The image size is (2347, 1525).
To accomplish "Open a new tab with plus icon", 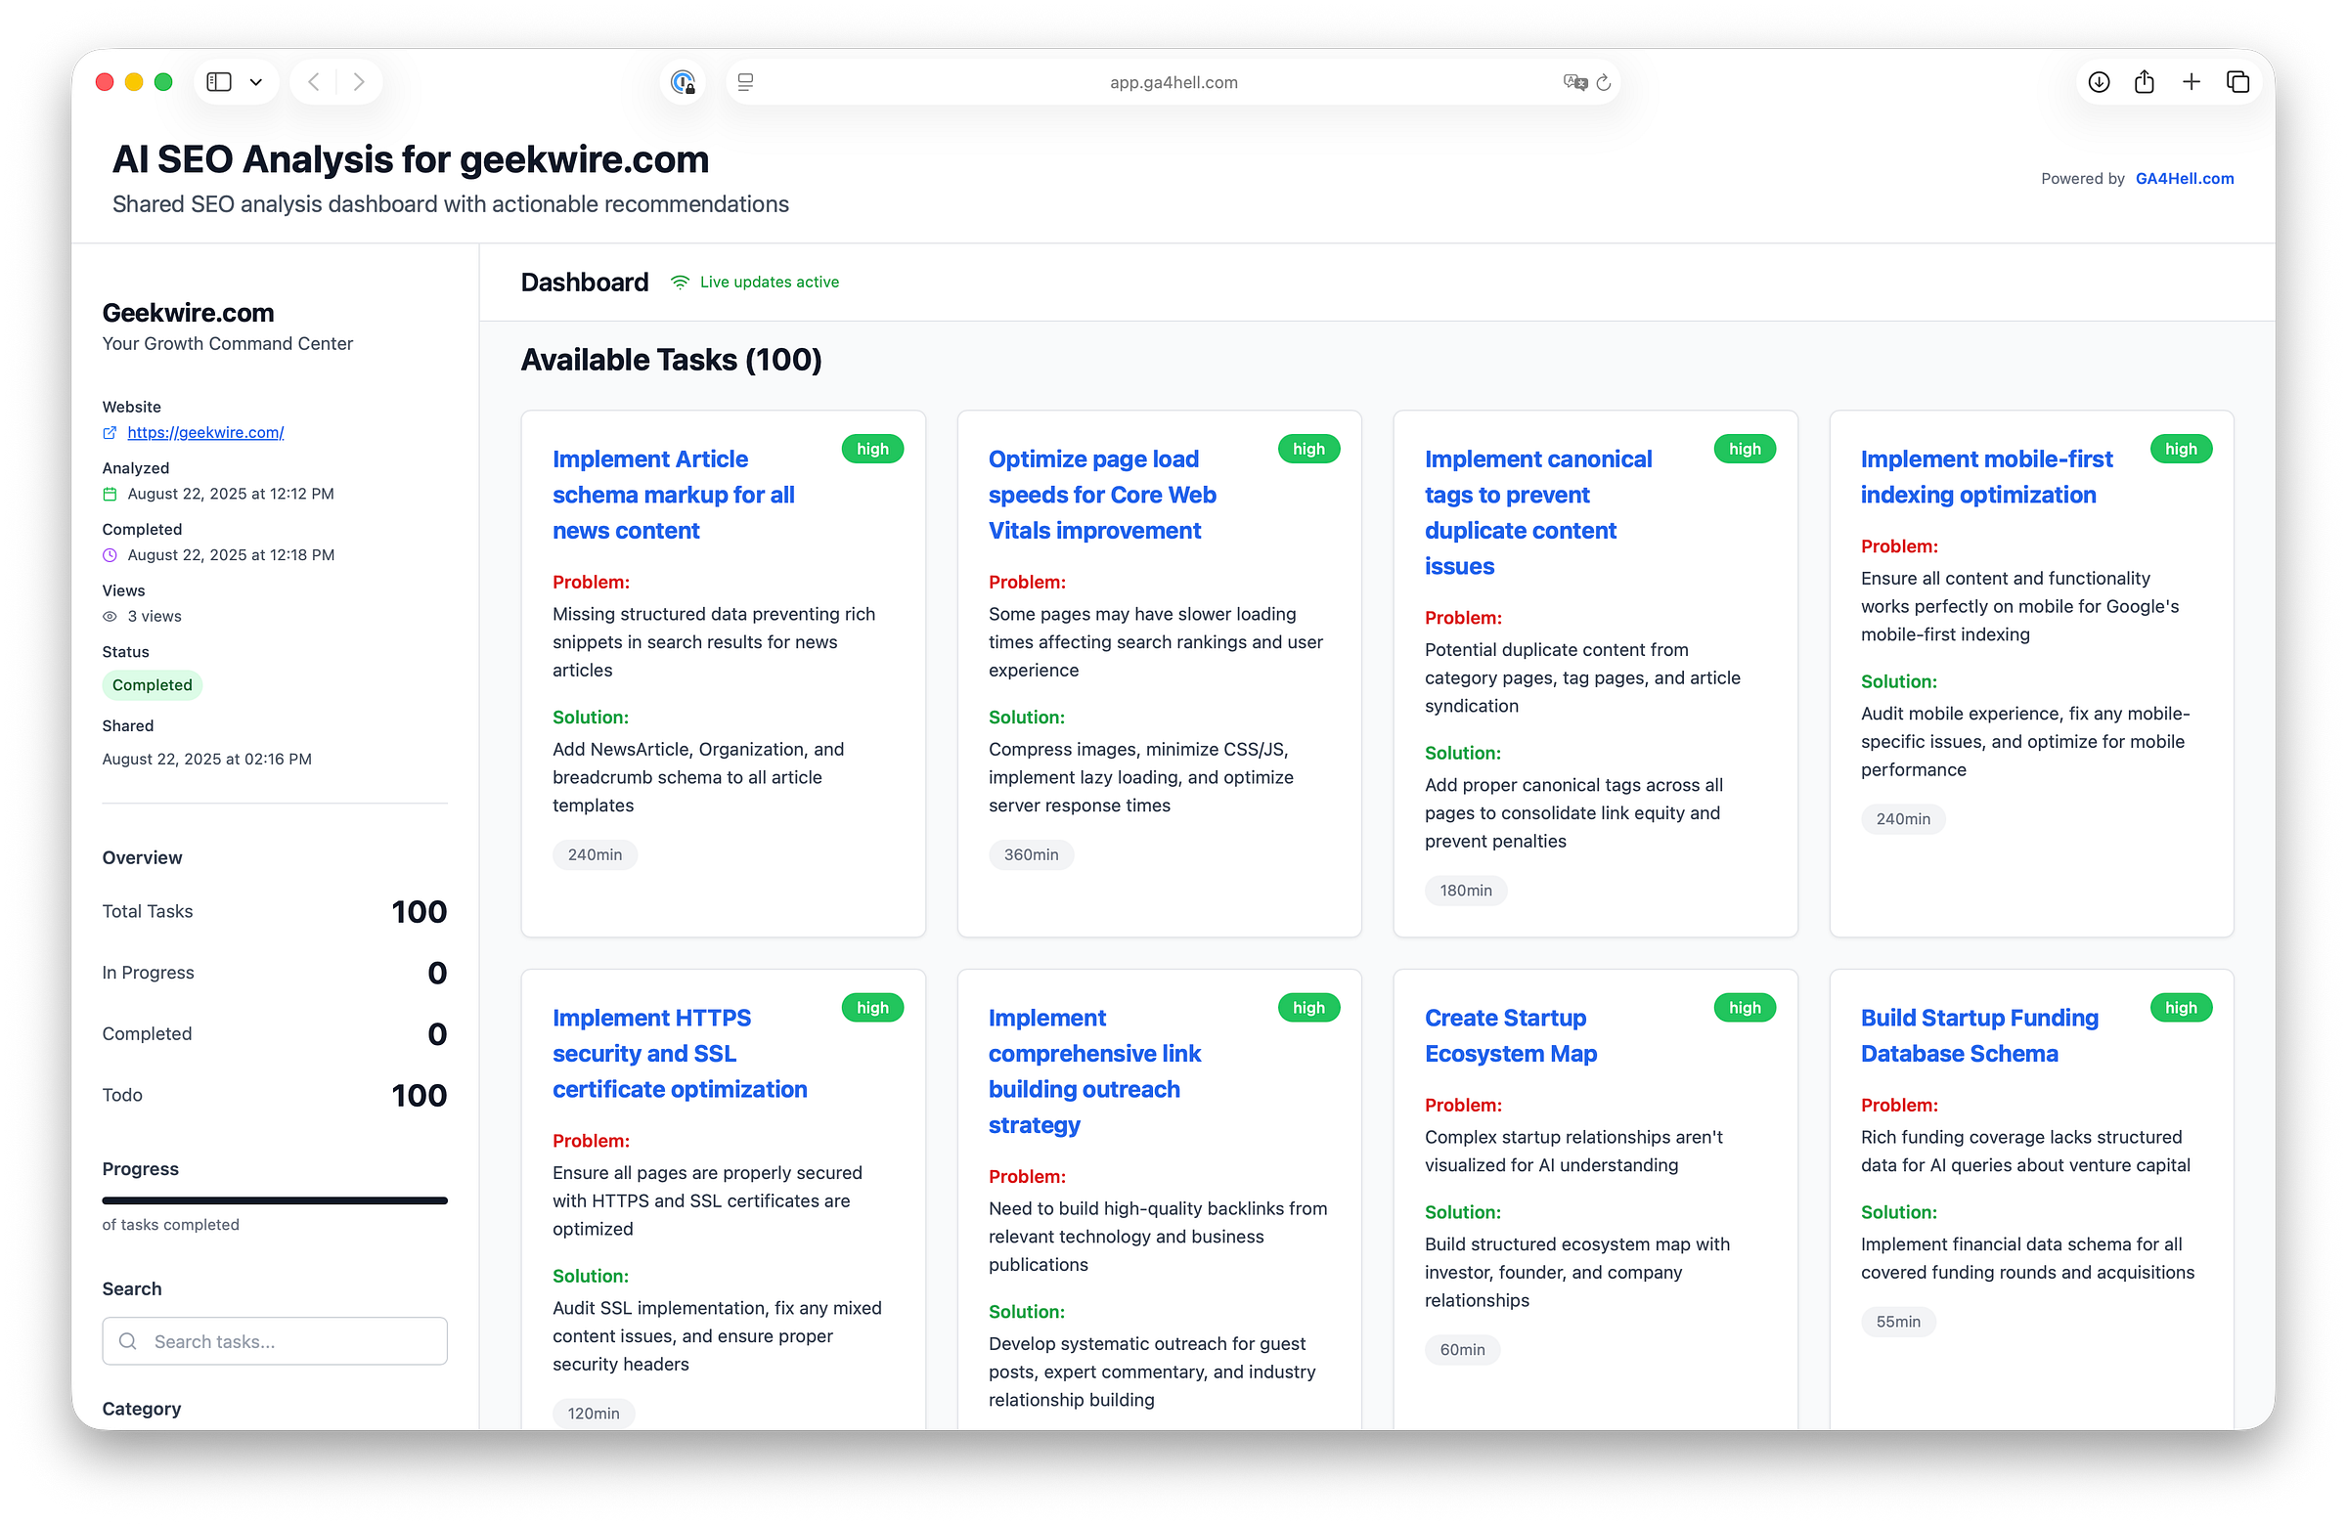I will pyautogui.click(x=2192, y=82).
